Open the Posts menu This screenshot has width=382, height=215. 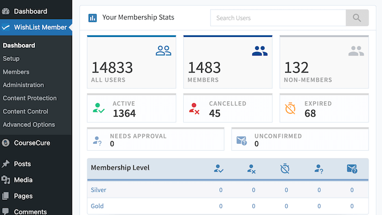[36, 164]
